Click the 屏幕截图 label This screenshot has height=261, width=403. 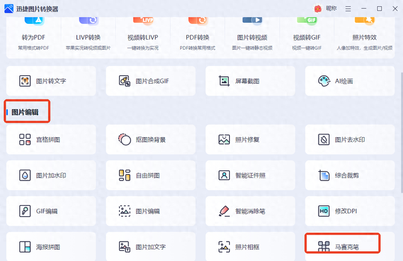tap(247, 81)
